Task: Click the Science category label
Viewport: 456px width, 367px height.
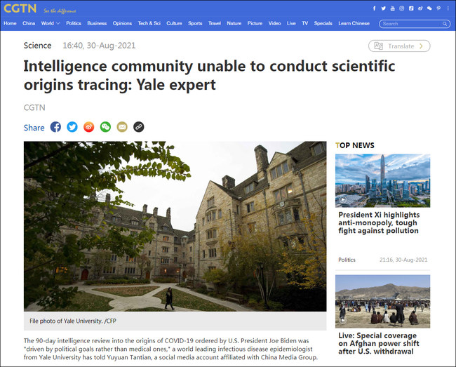Action: click(x=37, y=46)
